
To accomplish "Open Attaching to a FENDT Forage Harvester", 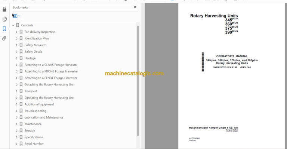I will pyautogui.click(x=51, y=78).
